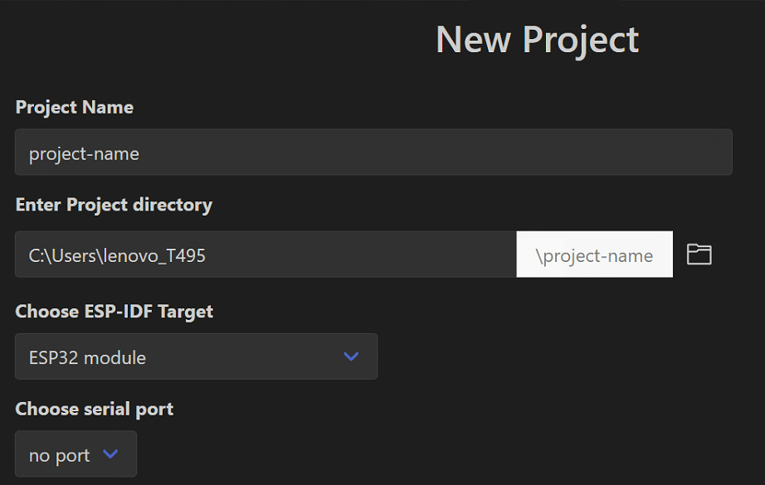Click the blue chevron next to no port
This screenshot has width=765, height=485.
[110, 453]
